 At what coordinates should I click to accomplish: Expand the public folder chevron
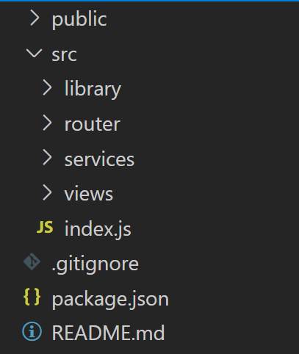pos(35,18)
